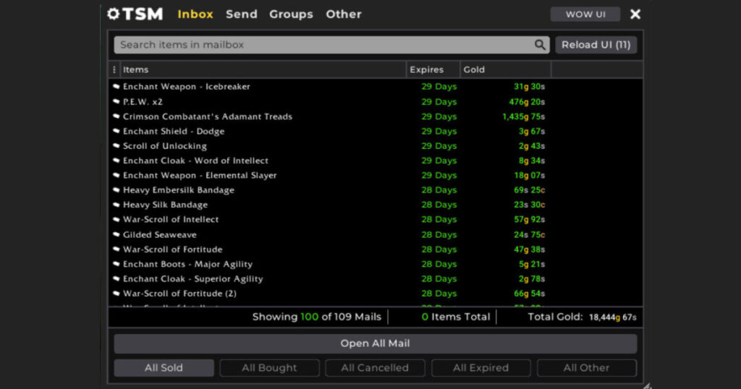This screenshot has height=389, width=741.
Task: Click mail icon beside Scroll of Unlocking
Action: click(x=116, y=146)
